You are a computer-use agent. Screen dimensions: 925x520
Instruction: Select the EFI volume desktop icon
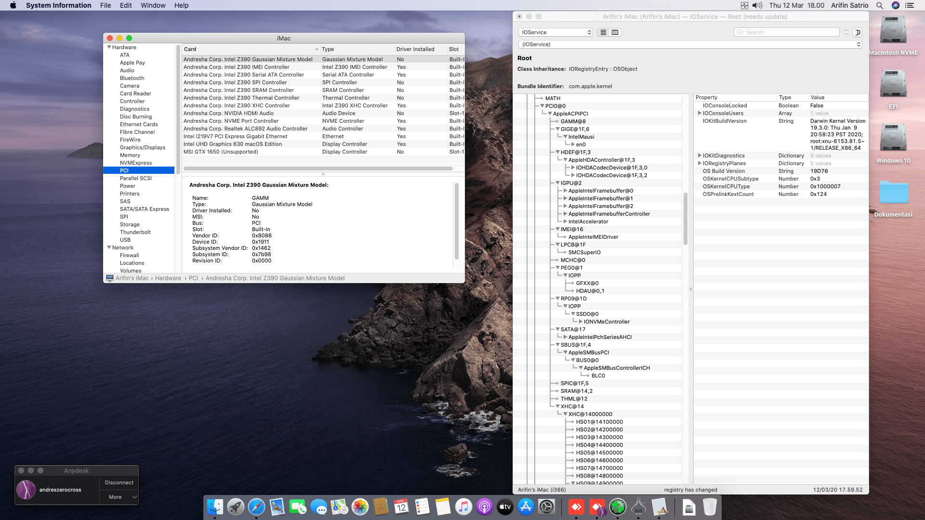coord(893,85)
